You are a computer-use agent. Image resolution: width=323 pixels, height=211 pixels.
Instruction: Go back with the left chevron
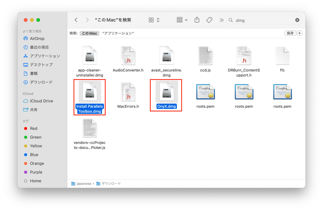(x=76, y=20)
